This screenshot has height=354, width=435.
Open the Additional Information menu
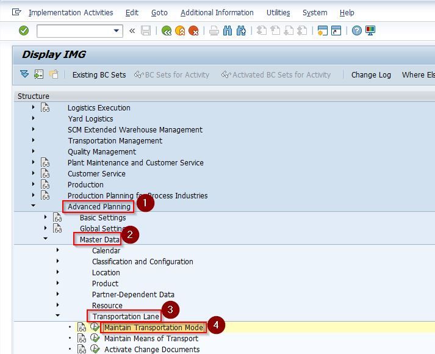click(x=217, y=13)
